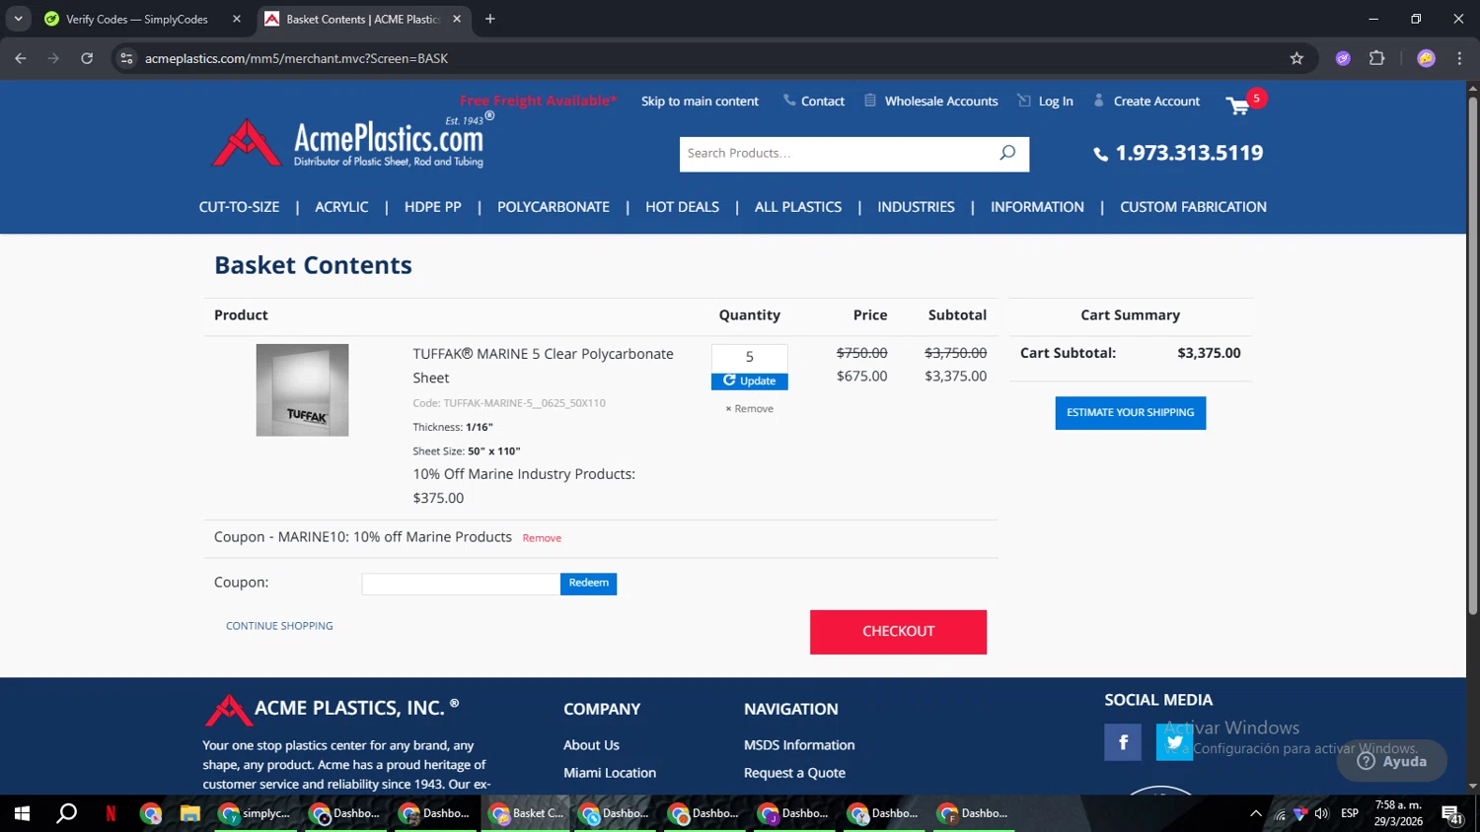Open the ALL PLASTICS menu

[798, 207]
